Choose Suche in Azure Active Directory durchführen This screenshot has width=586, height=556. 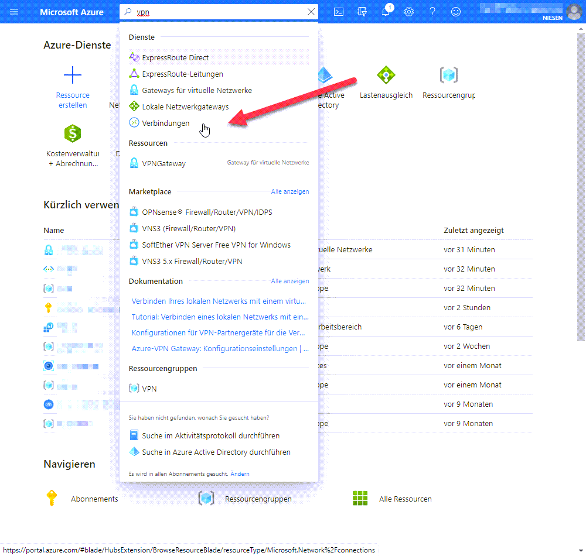coord(219,452)
